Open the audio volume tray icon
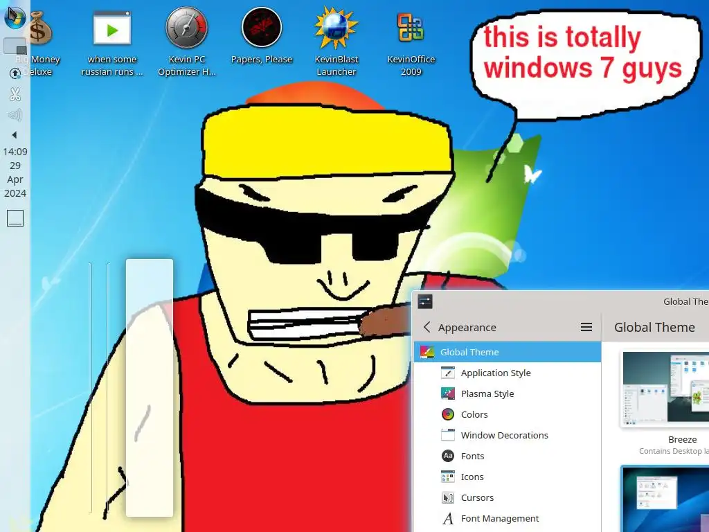This screenshot has height=532, width=709. pyautogui.click(x=15, y=115)
